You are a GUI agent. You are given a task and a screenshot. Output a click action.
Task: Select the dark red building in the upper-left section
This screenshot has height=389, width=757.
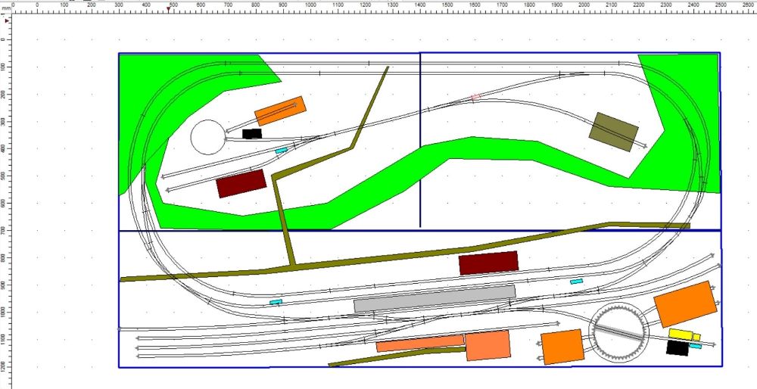click(241, 184)
